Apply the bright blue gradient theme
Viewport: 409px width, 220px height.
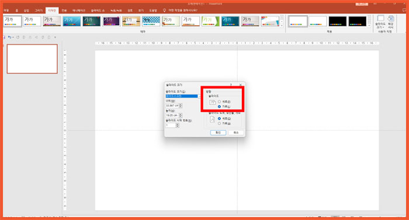72,21
